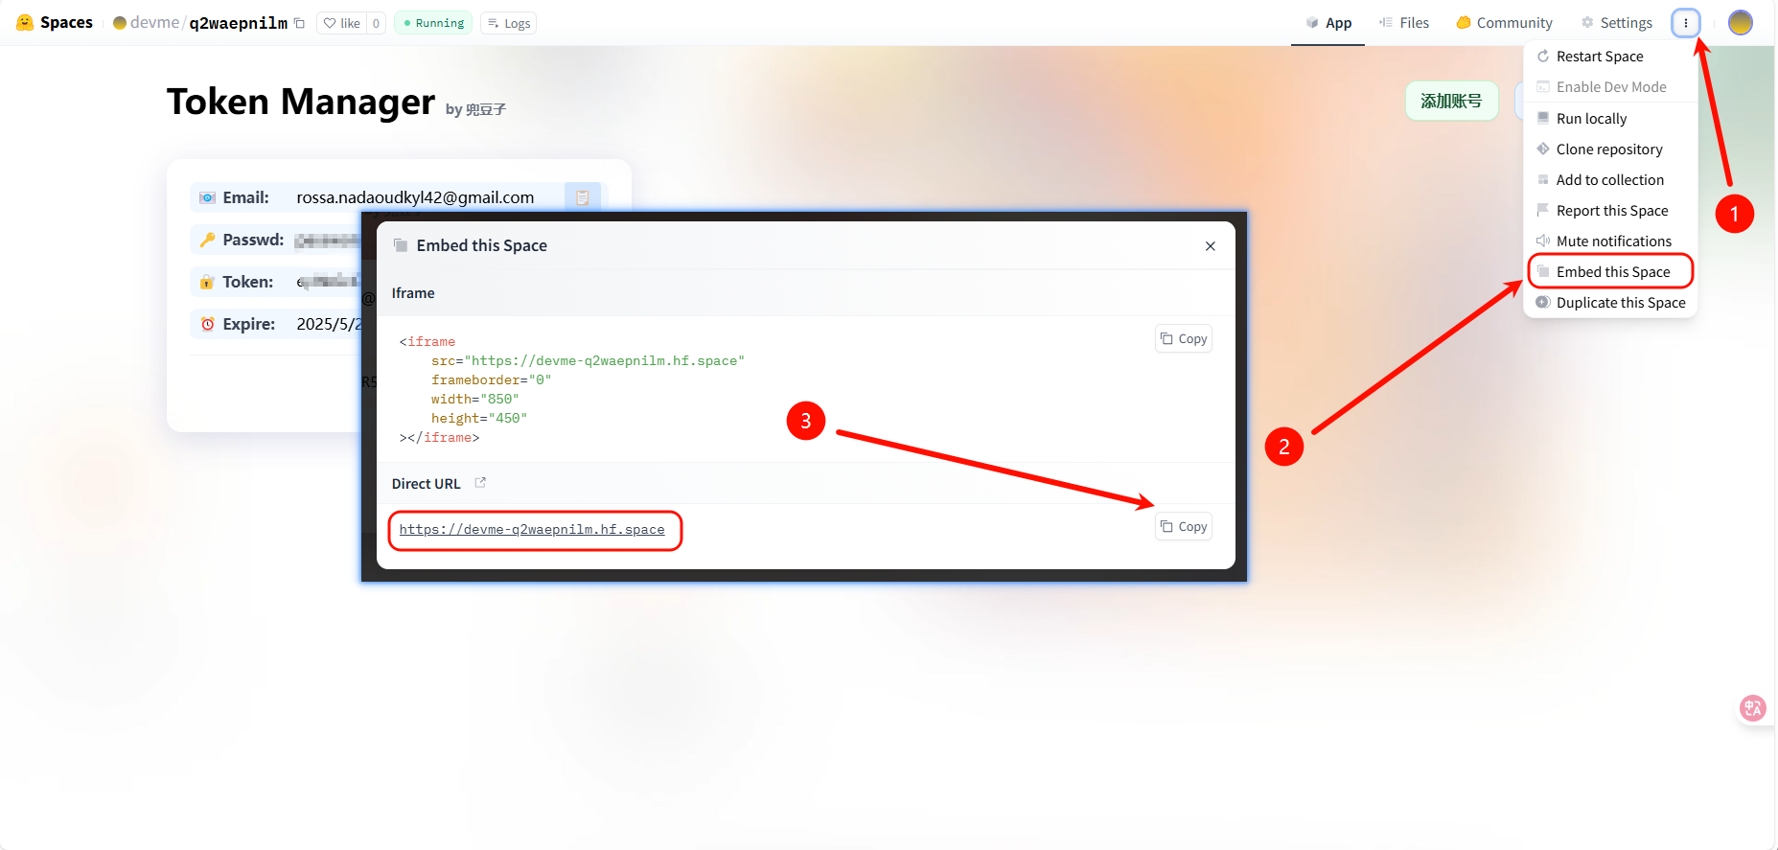Close the Embed this Space dialog
The image size is (1778, 850).
click(x=1211, y=246)
